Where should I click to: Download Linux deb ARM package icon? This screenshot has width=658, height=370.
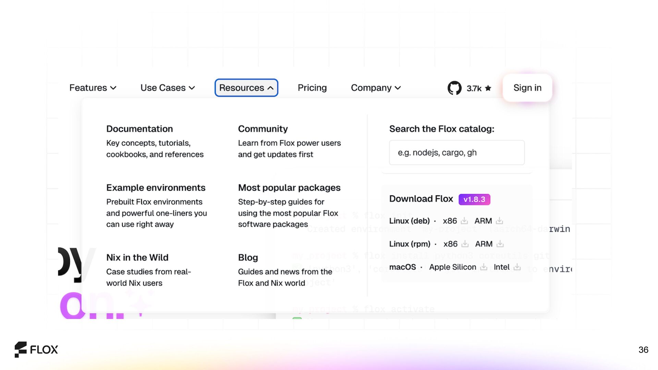(499, 221)
